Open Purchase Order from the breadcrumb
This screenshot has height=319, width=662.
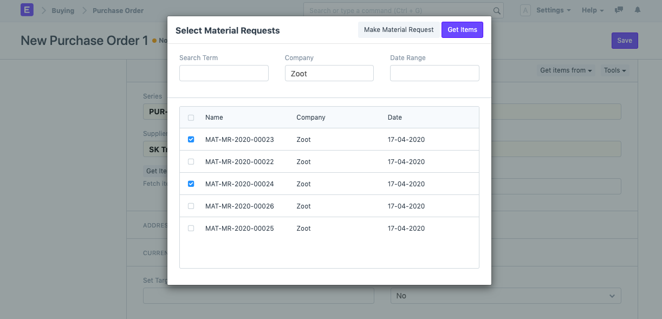[x=117, y=10]
